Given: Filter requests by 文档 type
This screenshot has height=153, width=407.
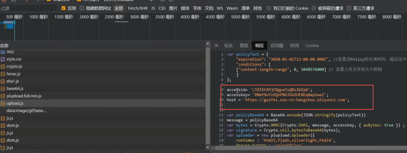Looking at the screenshot, I should [209, 8].
